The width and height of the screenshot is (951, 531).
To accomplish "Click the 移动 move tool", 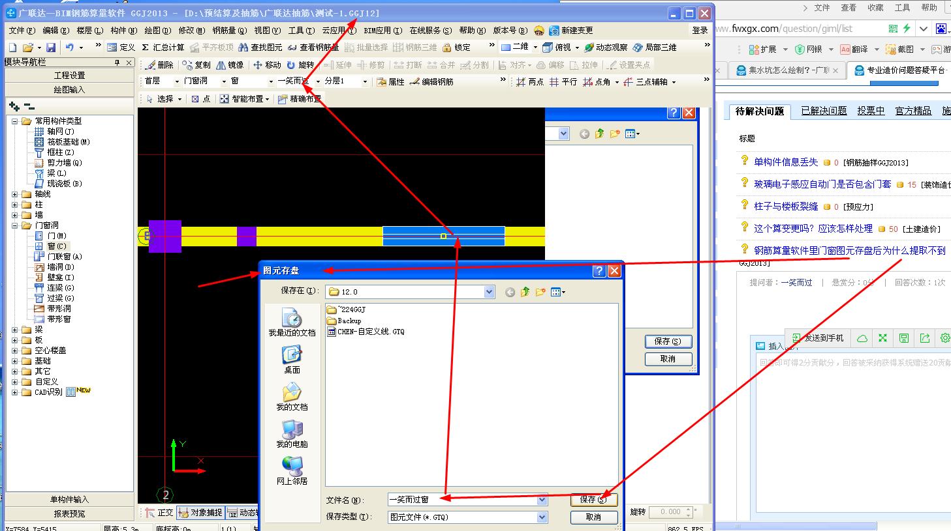I will [x=267, y=65].
